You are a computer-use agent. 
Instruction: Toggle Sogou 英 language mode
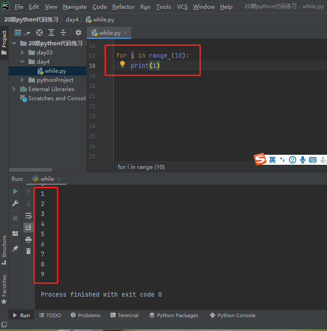coord(272,160)
